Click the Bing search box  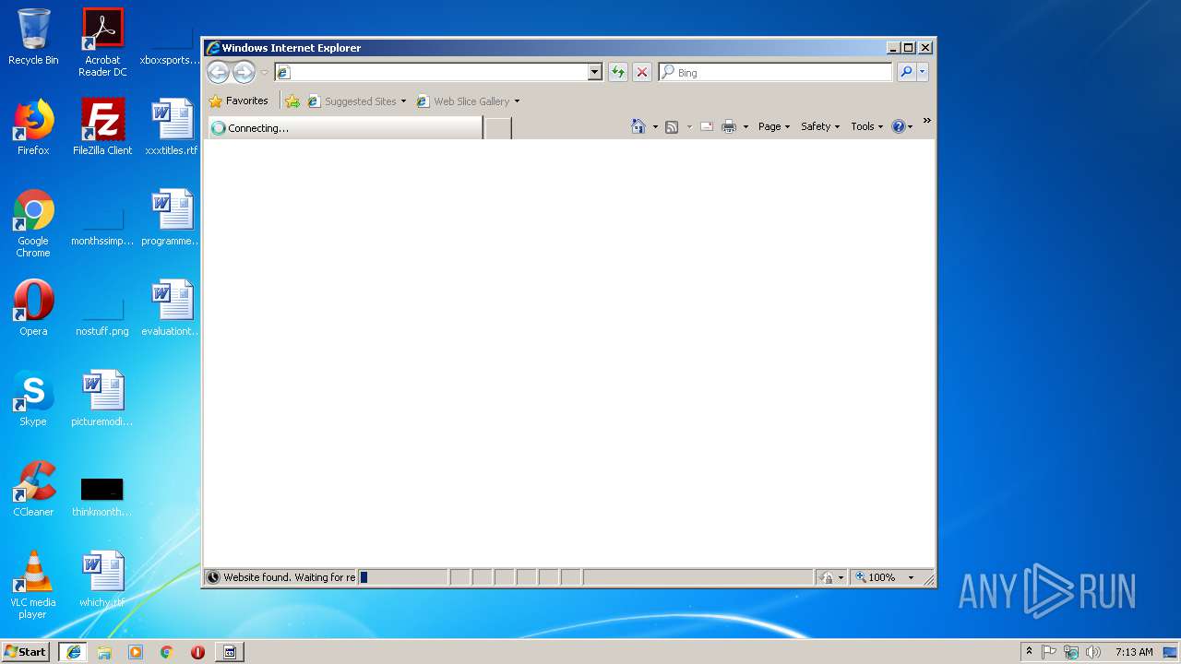pos(775,72)
